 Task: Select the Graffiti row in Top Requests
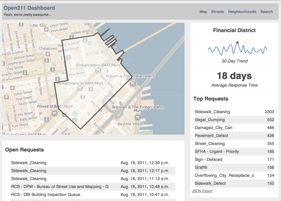click(235, 167)
